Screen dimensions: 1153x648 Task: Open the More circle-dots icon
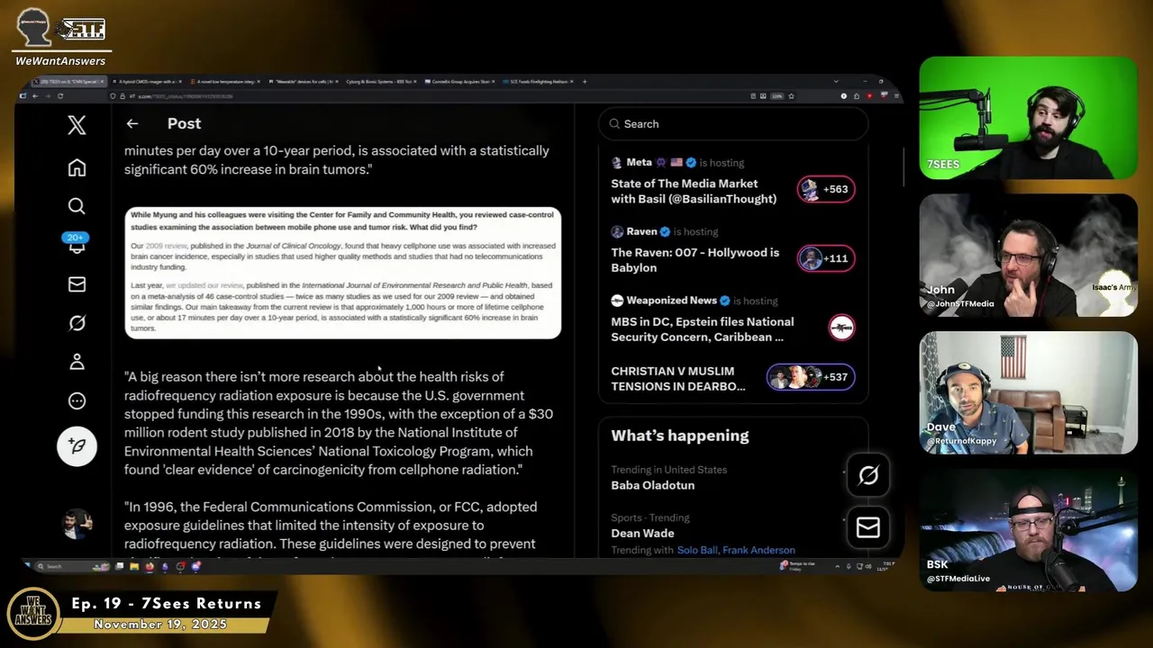coord(77,401)
